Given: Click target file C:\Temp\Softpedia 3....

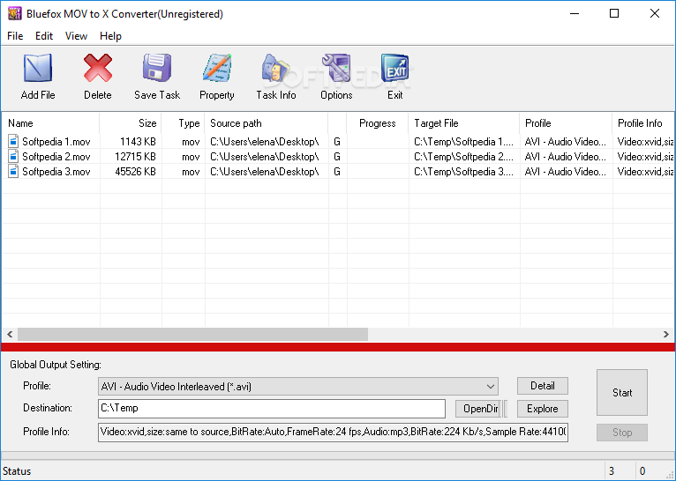Looking at the screenshot, I should [x=463, y=172].
